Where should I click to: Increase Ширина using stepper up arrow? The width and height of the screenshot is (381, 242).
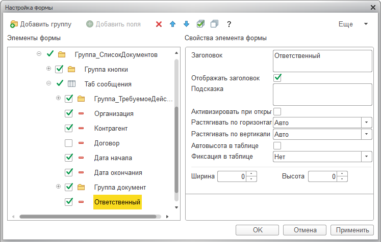(x=251, y=174)
